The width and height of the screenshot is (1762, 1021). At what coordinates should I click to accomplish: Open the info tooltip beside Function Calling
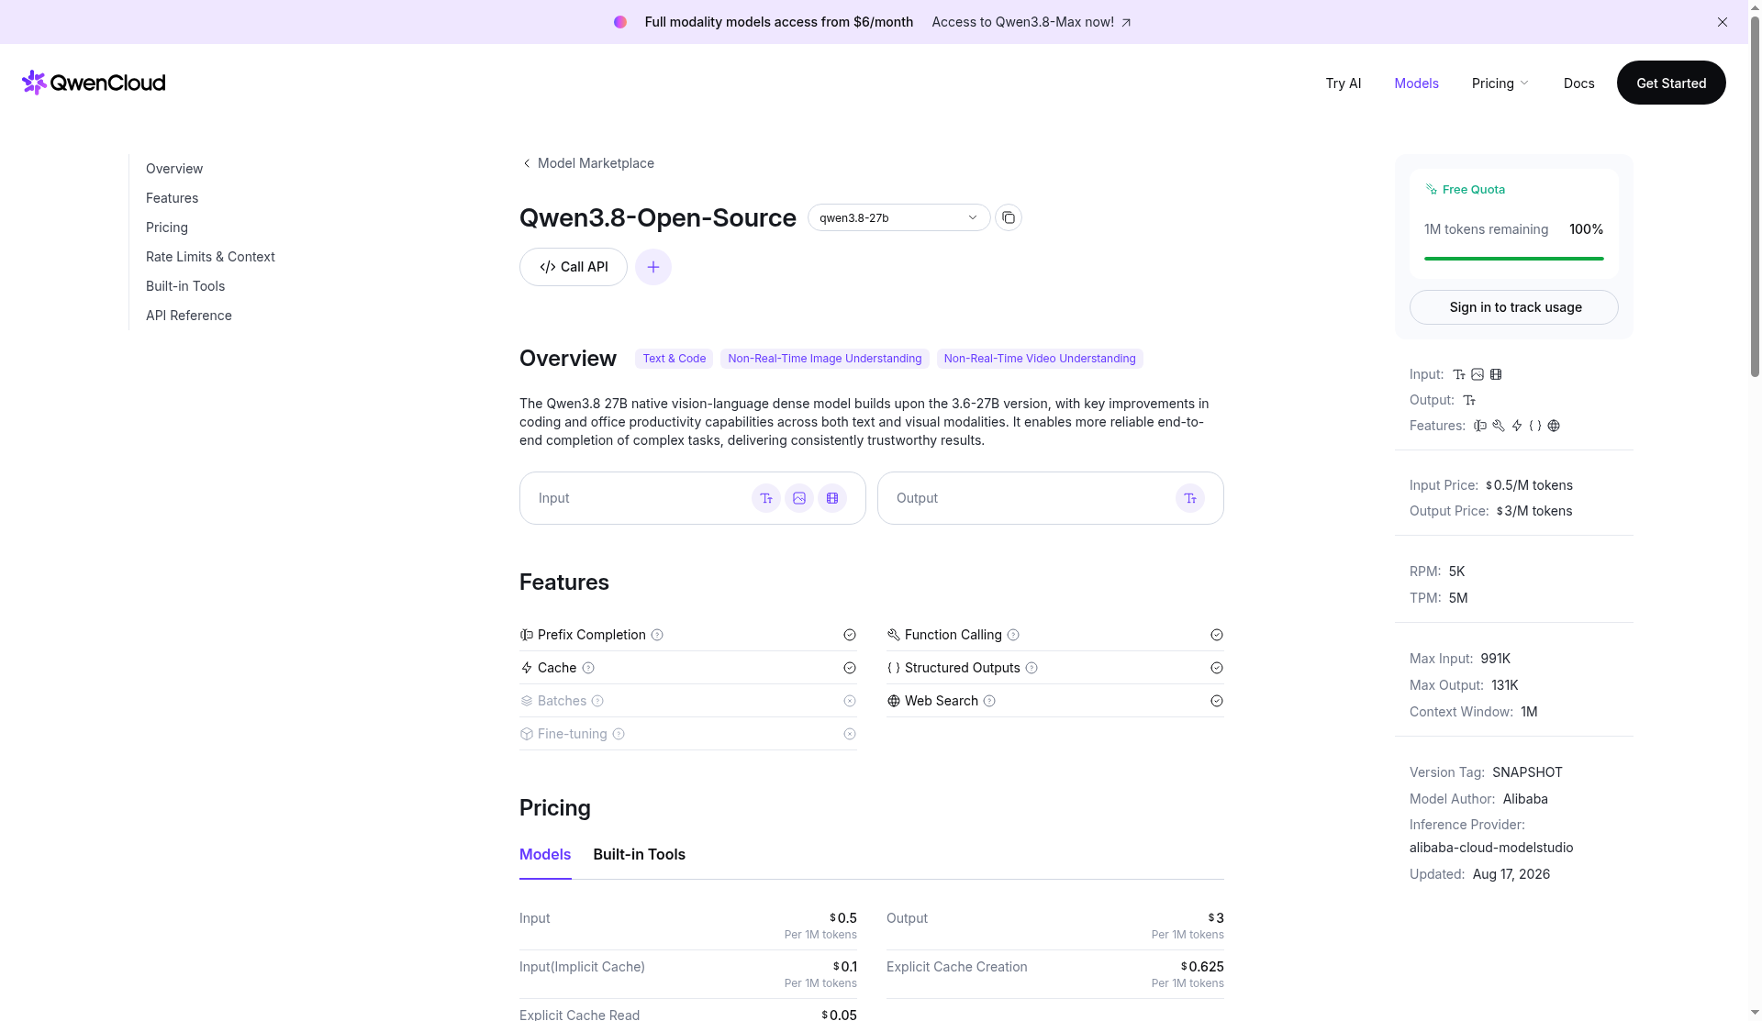(1013, 635)
